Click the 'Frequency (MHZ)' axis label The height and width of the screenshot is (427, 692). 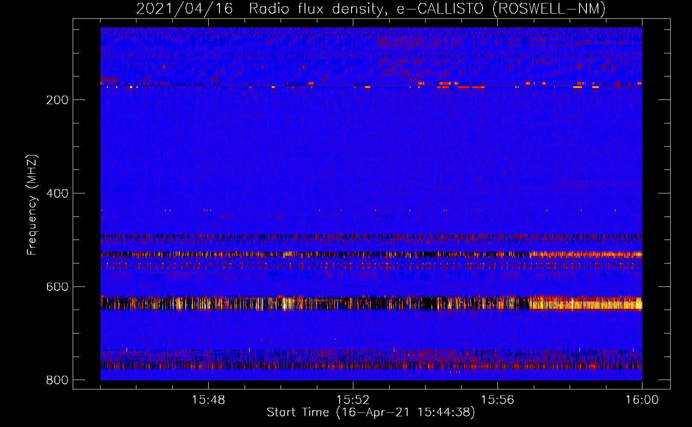[x=32, y=205]
